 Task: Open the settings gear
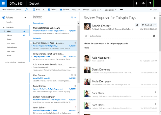click(143, 4)
